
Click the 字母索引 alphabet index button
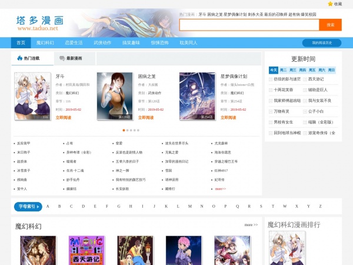(x=28, y=207)
